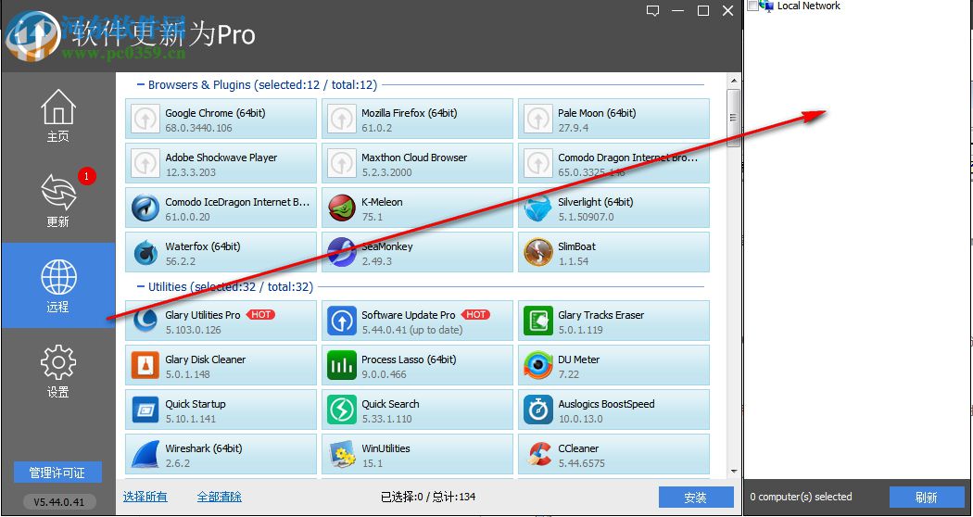Click the K-Meleon icon
973x517 pixels.
(342, 208)
